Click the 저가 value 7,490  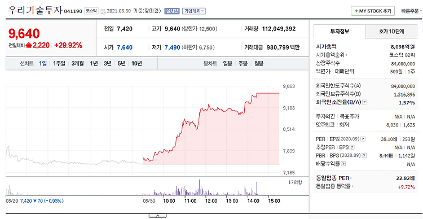point(173,47)
